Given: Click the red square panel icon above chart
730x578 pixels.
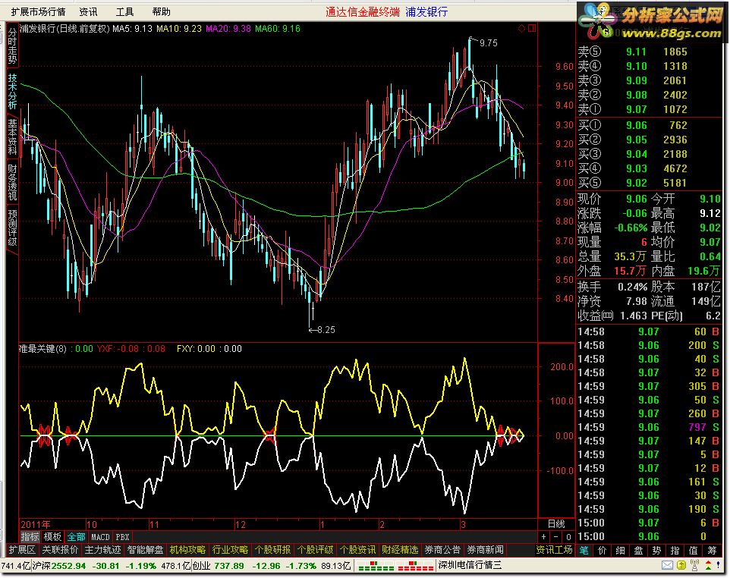Looking at the screenshot, I should 532,28.
